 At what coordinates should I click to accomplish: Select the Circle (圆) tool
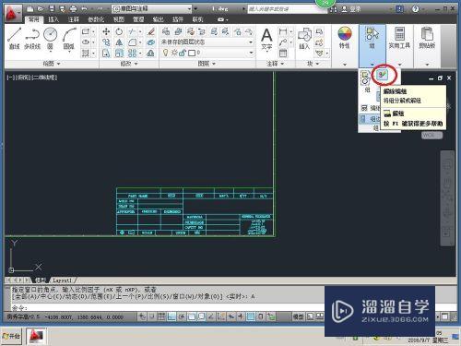click(x=50, y=38)
